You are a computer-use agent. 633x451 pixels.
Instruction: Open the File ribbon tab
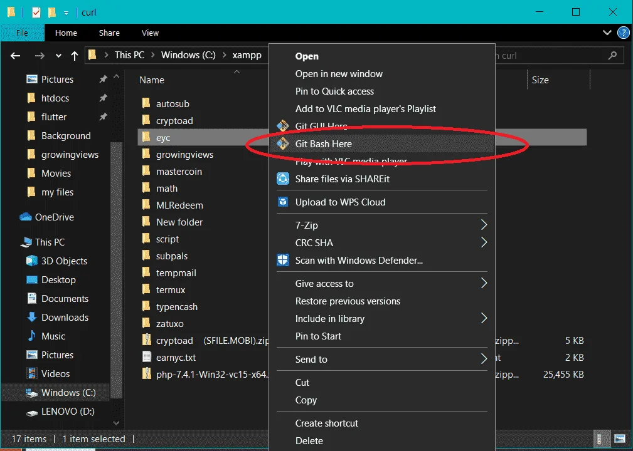coord(22,33)
